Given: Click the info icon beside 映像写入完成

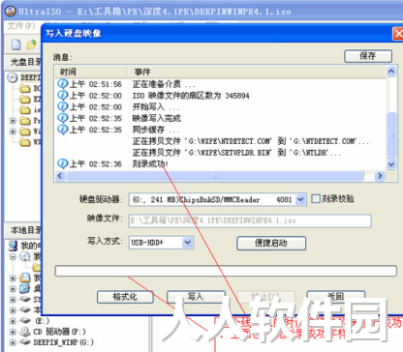Looking at the screenshot, I should pos(62,118).
